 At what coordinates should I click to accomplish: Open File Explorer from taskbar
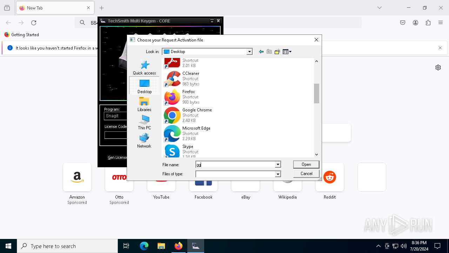tap(161, 246)
